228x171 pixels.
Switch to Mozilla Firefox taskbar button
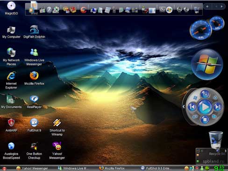112,168
